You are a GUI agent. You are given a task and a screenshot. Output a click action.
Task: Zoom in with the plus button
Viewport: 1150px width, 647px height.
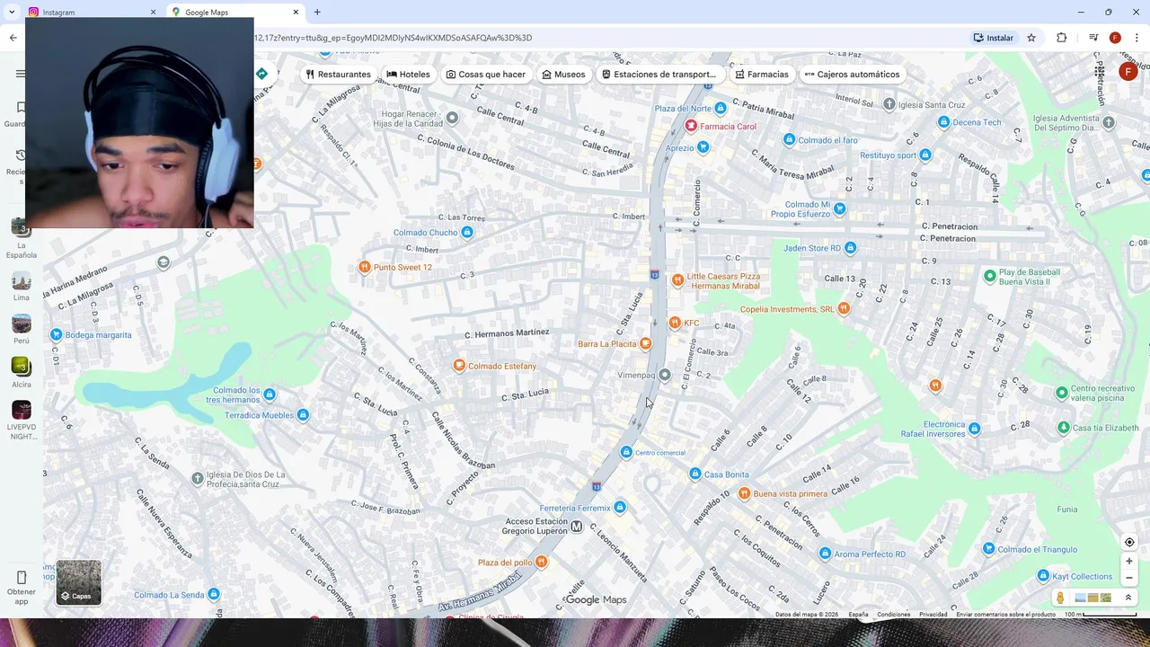pos(1129,561)
